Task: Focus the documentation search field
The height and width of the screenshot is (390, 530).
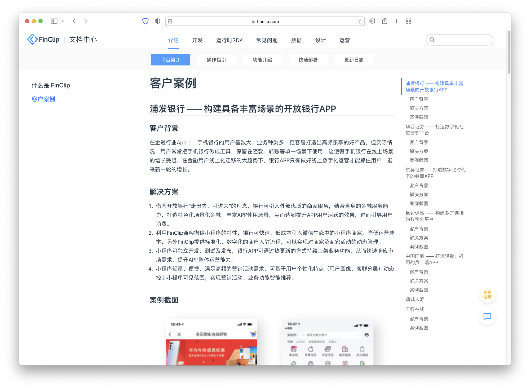Action: [x=460, y=40]
